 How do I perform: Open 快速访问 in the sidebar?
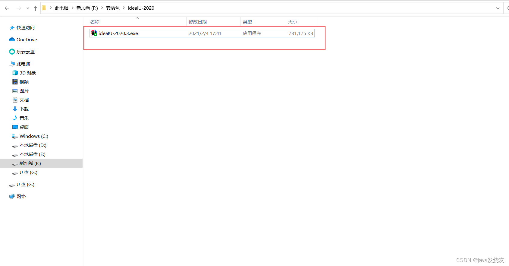[26, 27]
